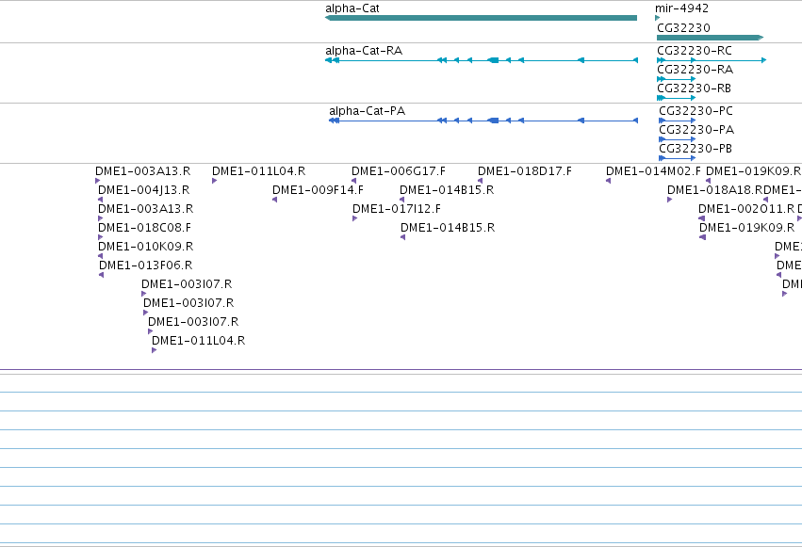802x547 pixels.
Task: Click the DME1-004J13.R feature
Action: pyautogui.click(x=100, y=200)
